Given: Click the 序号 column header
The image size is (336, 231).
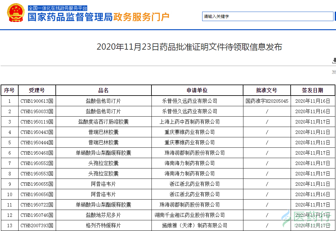Looking at the screenshot, I should click(x=9, y=90).
